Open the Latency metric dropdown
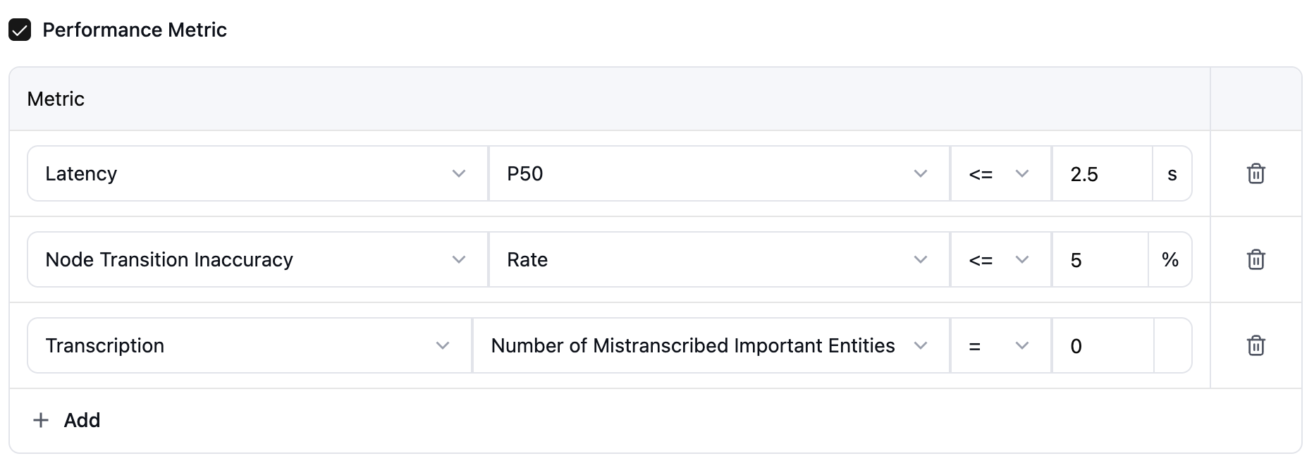The image size is (1314, 468). coord(257,173)
